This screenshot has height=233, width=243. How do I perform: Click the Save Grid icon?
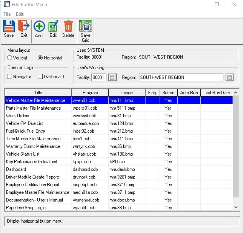86,27
